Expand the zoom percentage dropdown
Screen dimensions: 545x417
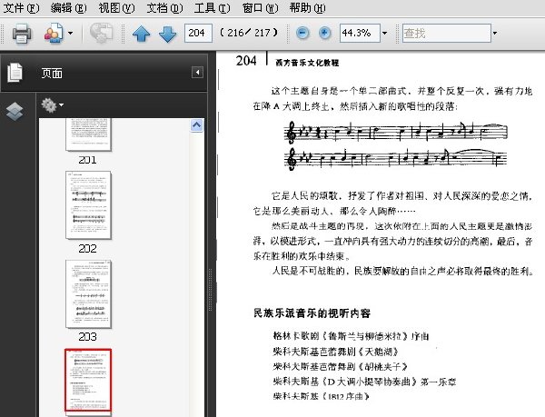coord(385,34)
